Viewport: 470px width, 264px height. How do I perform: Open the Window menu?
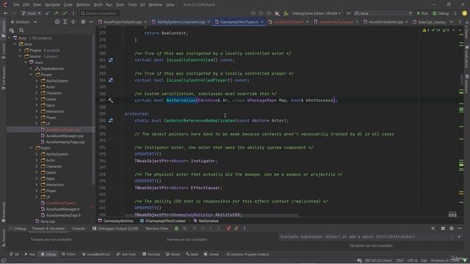click(x=155, y=5)
